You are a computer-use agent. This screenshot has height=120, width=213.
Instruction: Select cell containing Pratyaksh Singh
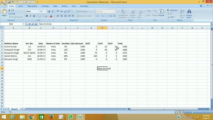click(x=13, y=50)
